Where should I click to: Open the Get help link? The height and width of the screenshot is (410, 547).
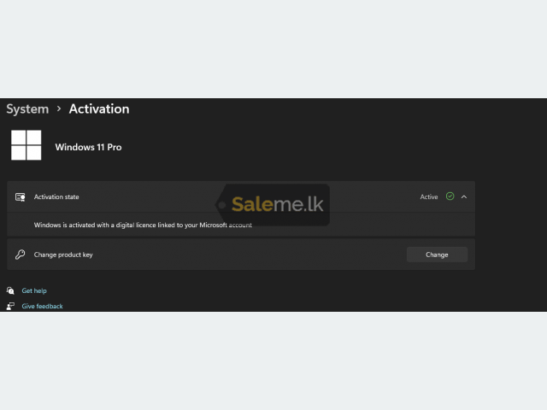tap(34, 290)
